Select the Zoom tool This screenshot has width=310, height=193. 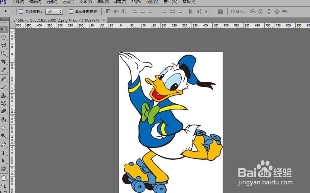4,186
